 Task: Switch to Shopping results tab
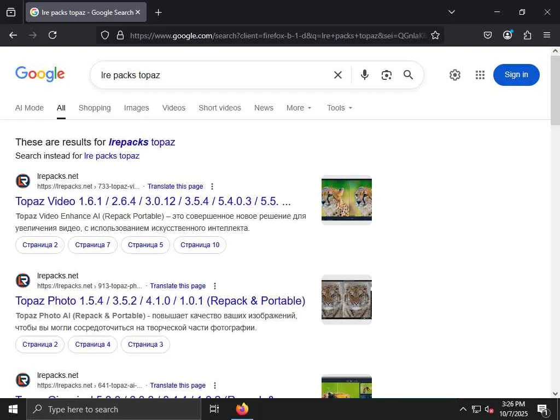(x=95, y=108)
